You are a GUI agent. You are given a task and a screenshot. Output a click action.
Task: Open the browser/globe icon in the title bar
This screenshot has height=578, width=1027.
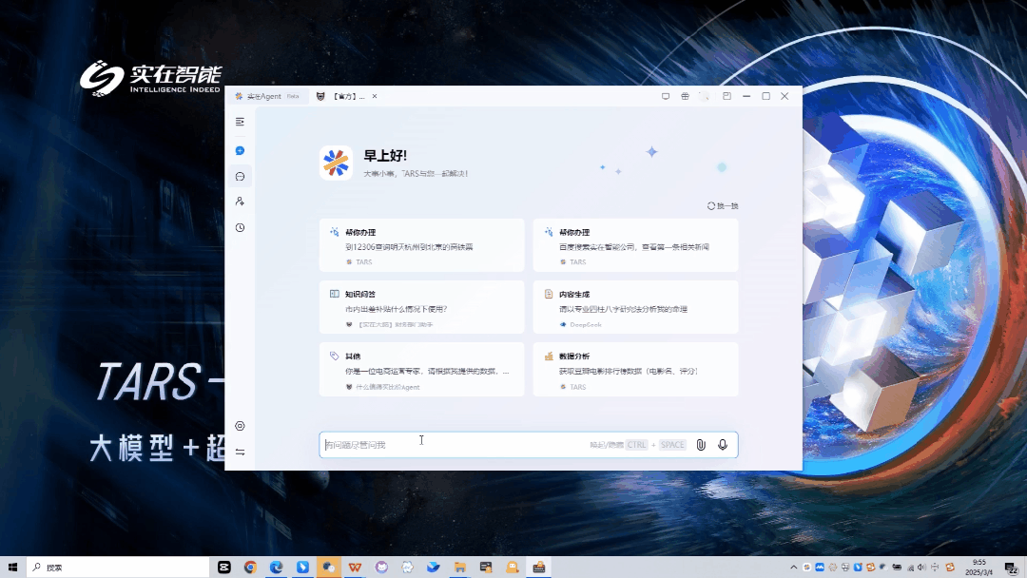pyautogui.click(x=685, y=96)
